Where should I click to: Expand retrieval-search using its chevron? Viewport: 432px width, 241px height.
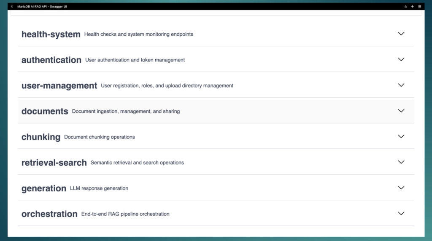click(x=401, y=162)
